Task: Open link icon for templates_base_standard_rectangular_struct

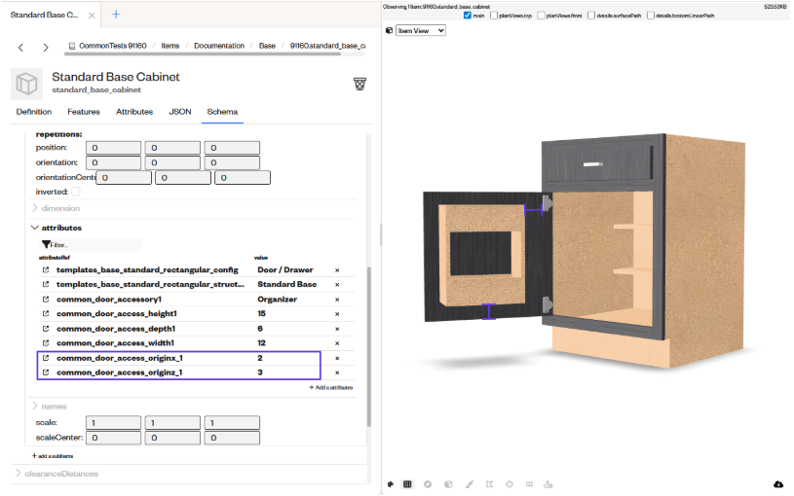Action: pyautogui.click(x=46, y=285)
